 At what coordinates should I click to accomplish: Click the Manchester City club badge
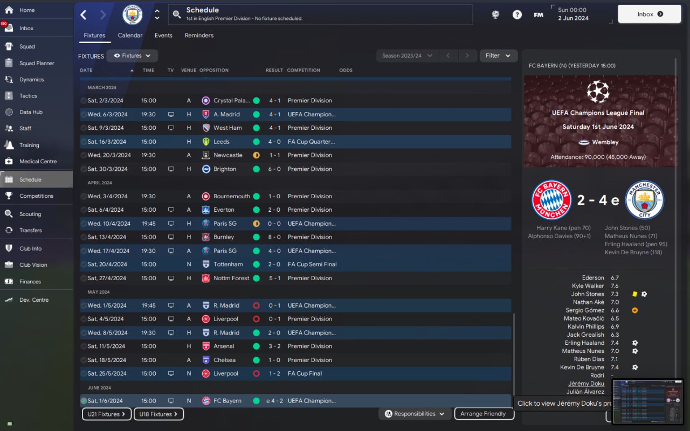[x=133, y=15]
